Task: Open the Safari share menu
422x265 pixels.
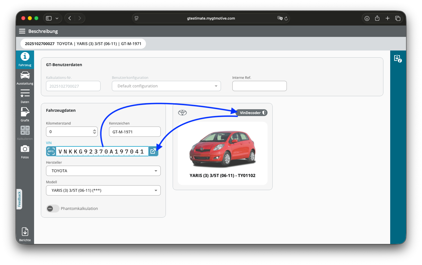Action: [377, 18]
